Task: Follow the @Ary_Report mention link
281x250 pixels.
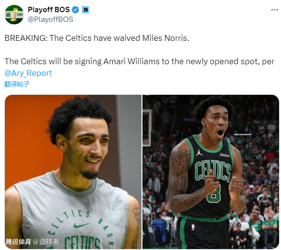Action: [x=28, y=73]
